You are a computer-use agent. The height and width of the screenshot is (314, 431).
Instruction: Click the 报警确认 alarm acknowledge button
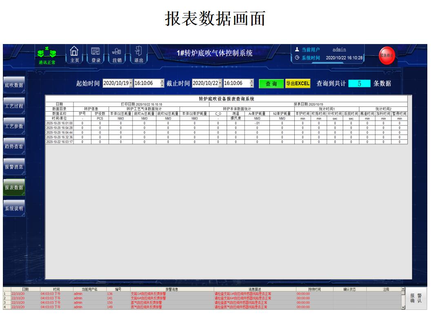[x=416, y=298]
